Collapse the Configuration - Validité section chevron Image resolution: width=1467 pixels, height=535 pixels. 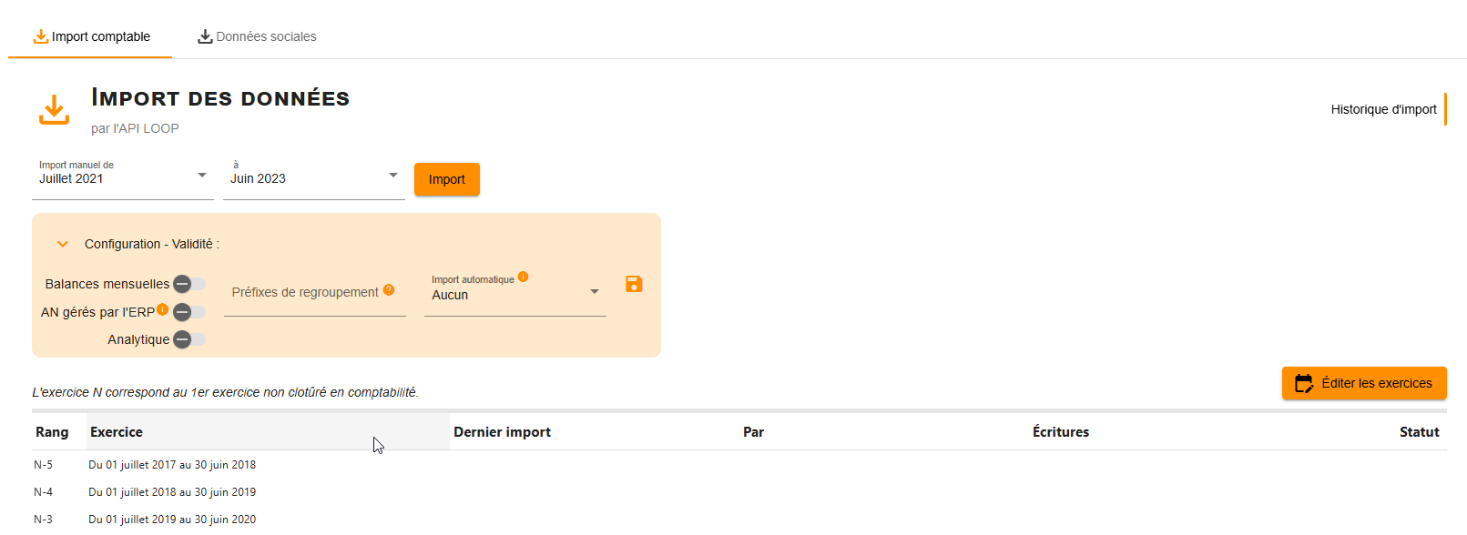63,244
